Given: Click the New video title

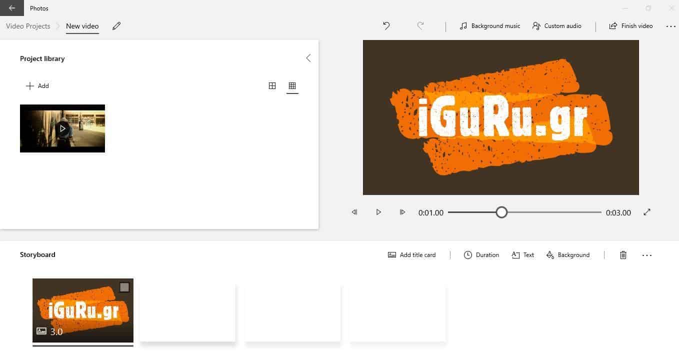Looking at the screenshot, I should 82,26.
